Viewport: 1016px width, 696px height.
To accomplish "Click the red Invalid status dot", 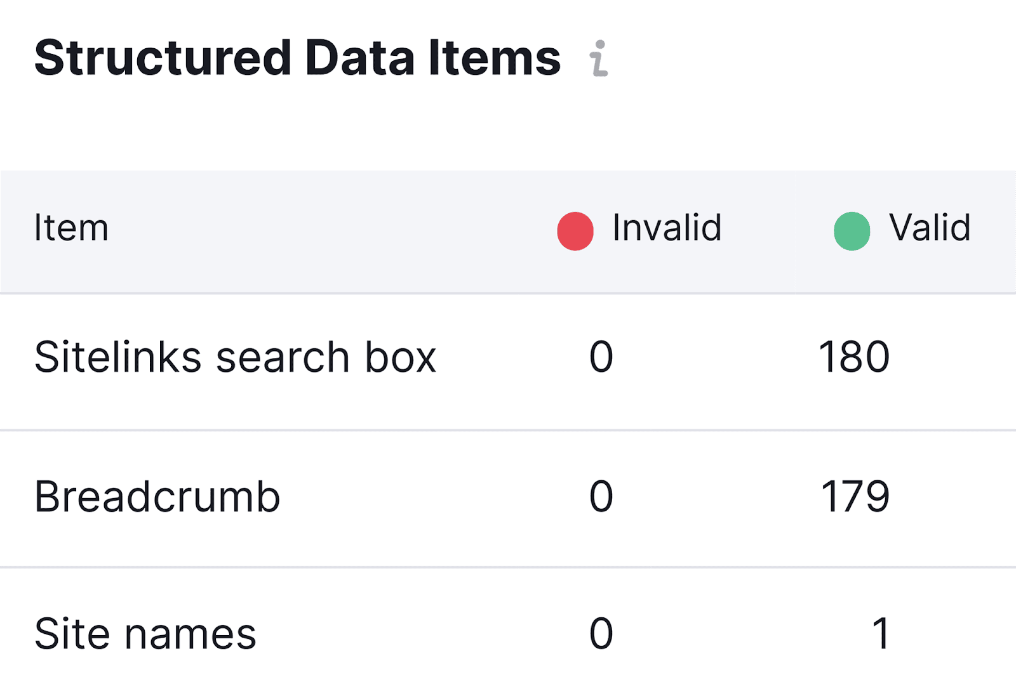I will tap(575, 231).
